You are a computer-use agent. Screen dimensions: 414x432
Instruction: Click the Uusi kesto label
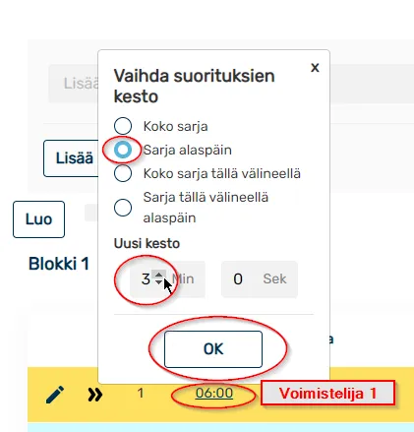tap(147, 243)
